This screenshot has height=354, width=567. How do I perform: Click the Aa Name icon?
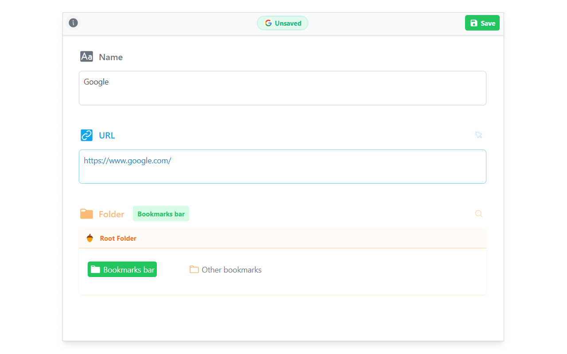point(86,57)
